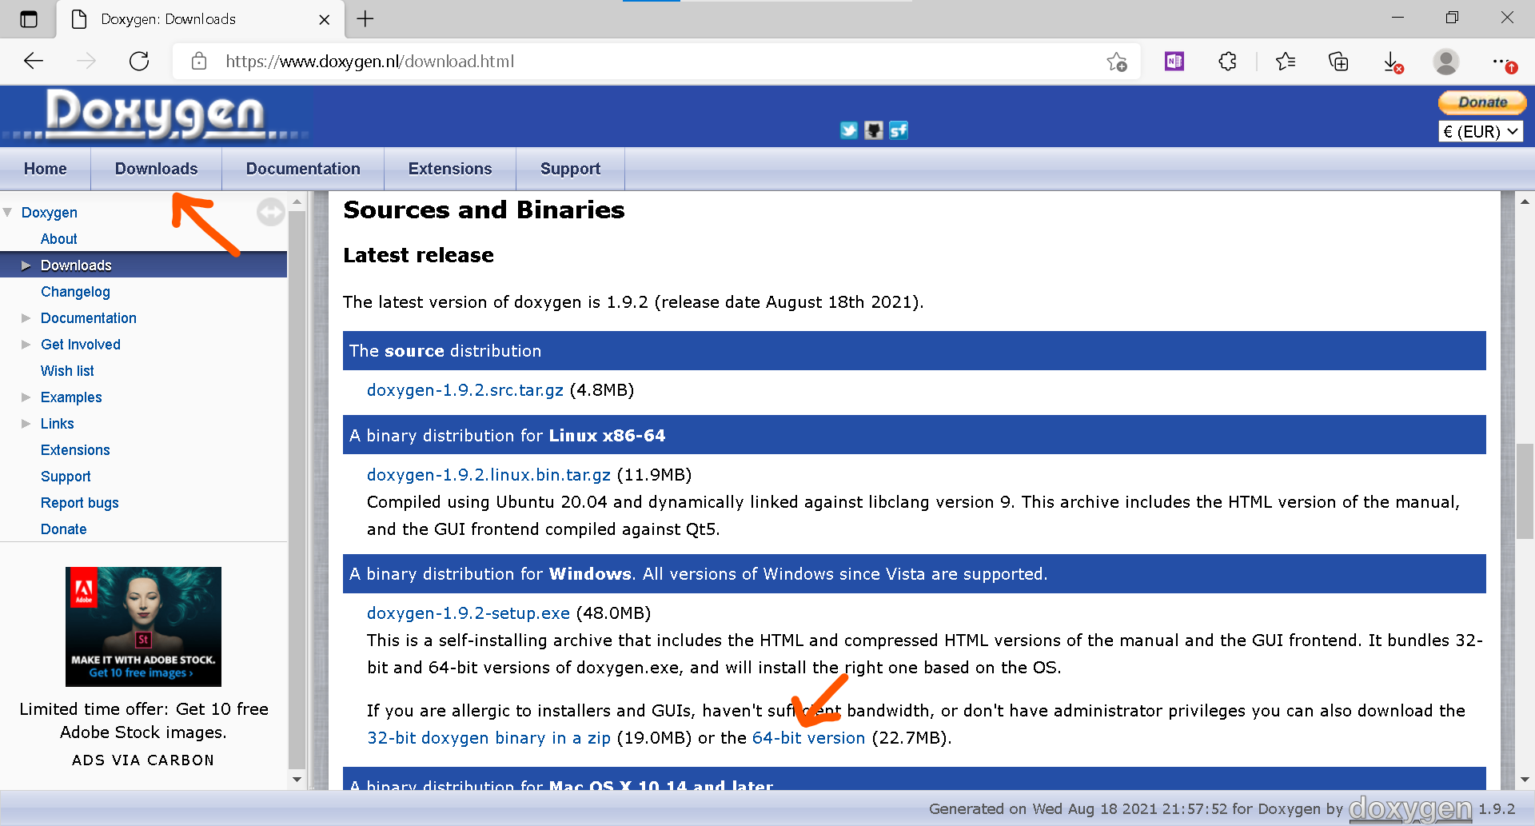Click sidebar scrollbar down arrow

click(x=297, y=779)
